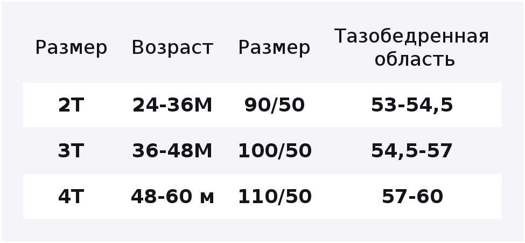
Task: Click the 110/50 size value
Action: [275, 197]
